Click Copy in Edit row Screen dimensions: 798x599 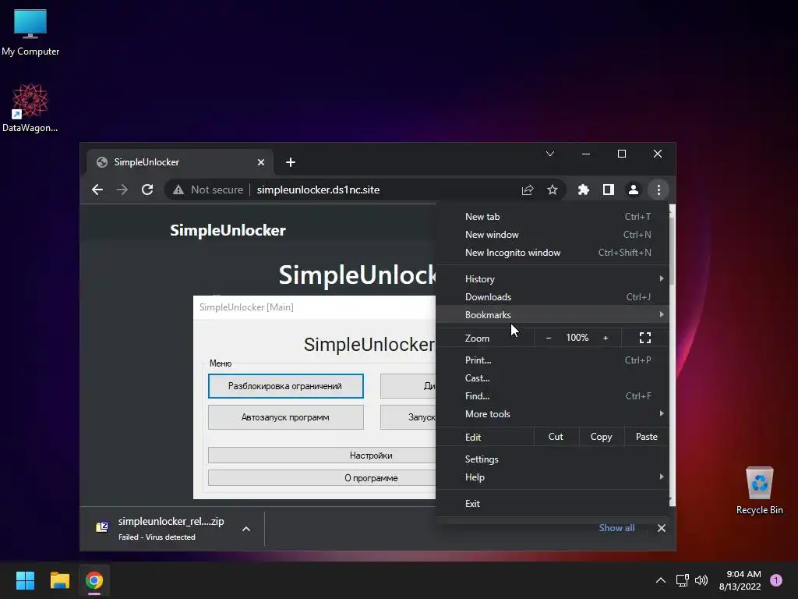tap(601, 437)
